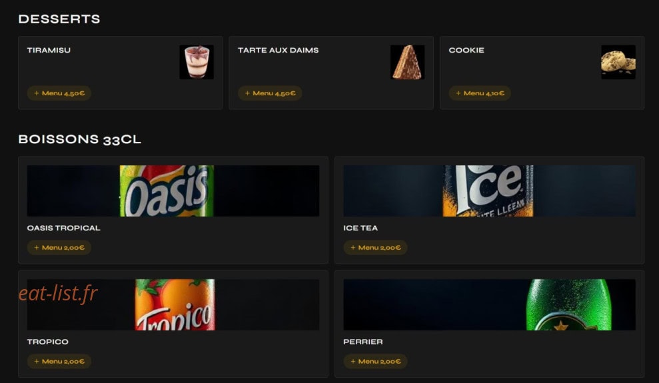Select the Oasis Tropical item title

(x=63, y=228)
